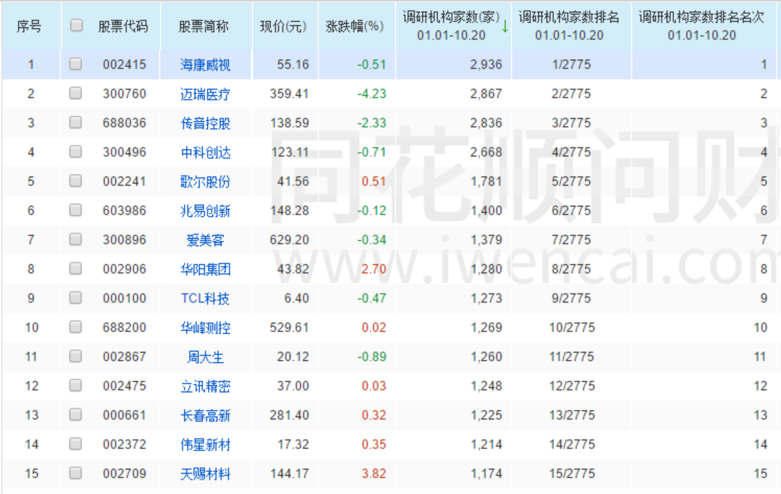Click ranking cell 1/2775
Viewport: 781px width, 494px height.
point(571,64)
